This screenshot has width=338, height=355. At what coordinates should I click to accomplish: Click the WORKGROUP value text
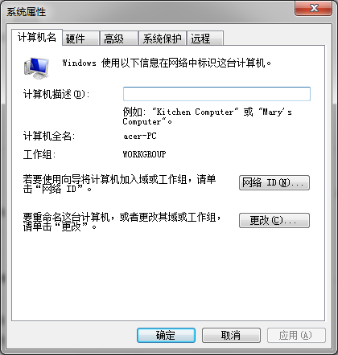point(144,154)
